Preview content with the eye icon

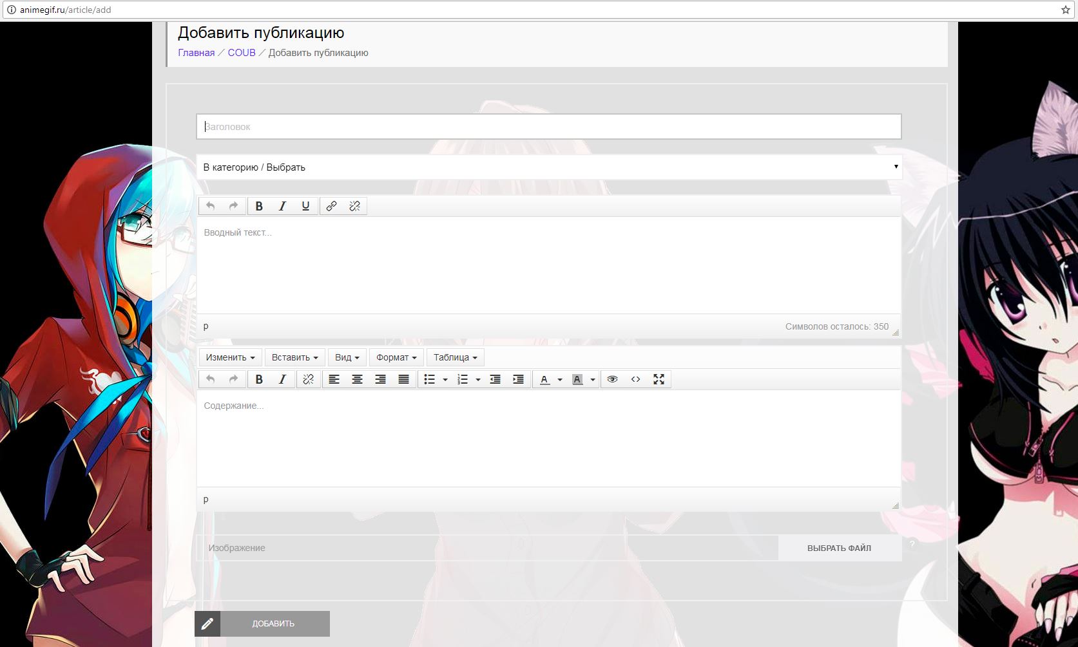pyautogui.click(x=612, y=379)
